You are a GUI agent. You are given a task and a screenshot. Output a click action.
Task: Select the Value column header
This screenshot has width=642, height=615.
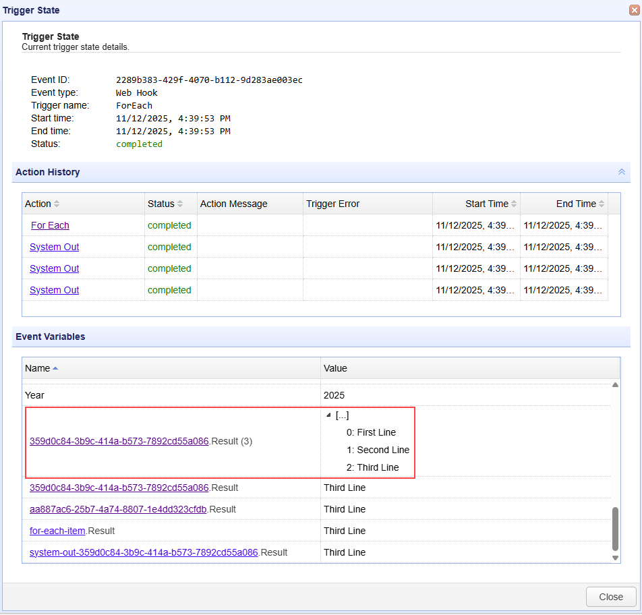click(335, 368)
